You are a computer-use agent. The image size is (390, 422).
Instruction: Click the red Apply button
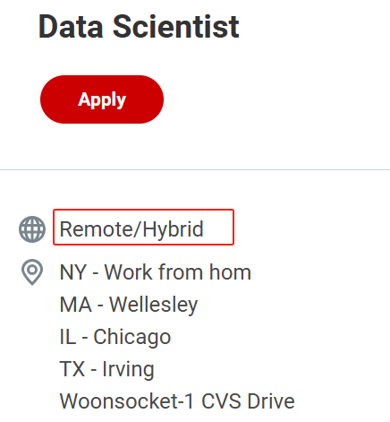tap(102, 99)
